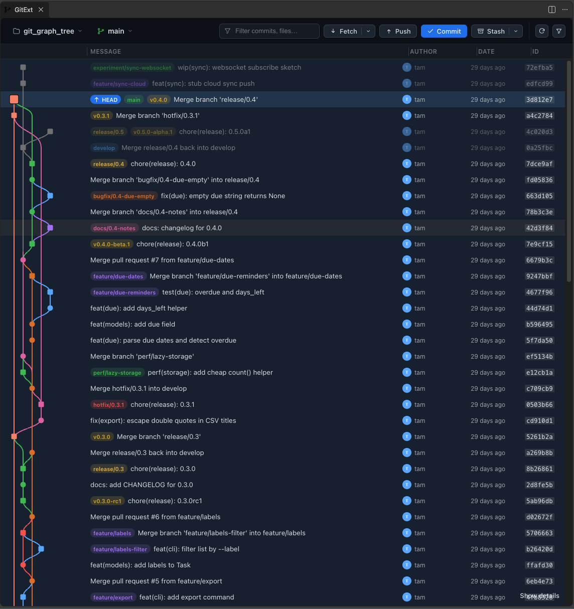
Task: Click the release/0.5 branch label
Action: 108,132
